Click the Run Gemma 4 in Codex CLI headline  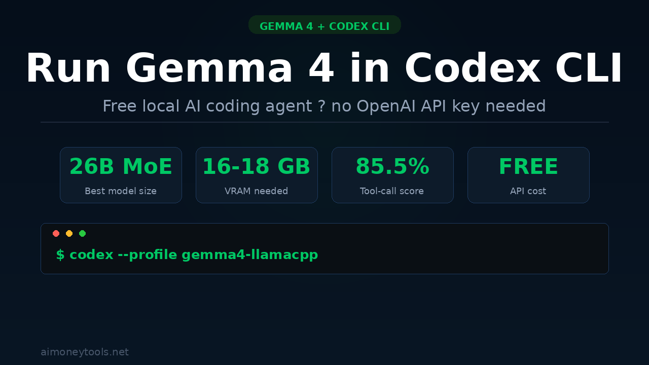pos(324,69)
